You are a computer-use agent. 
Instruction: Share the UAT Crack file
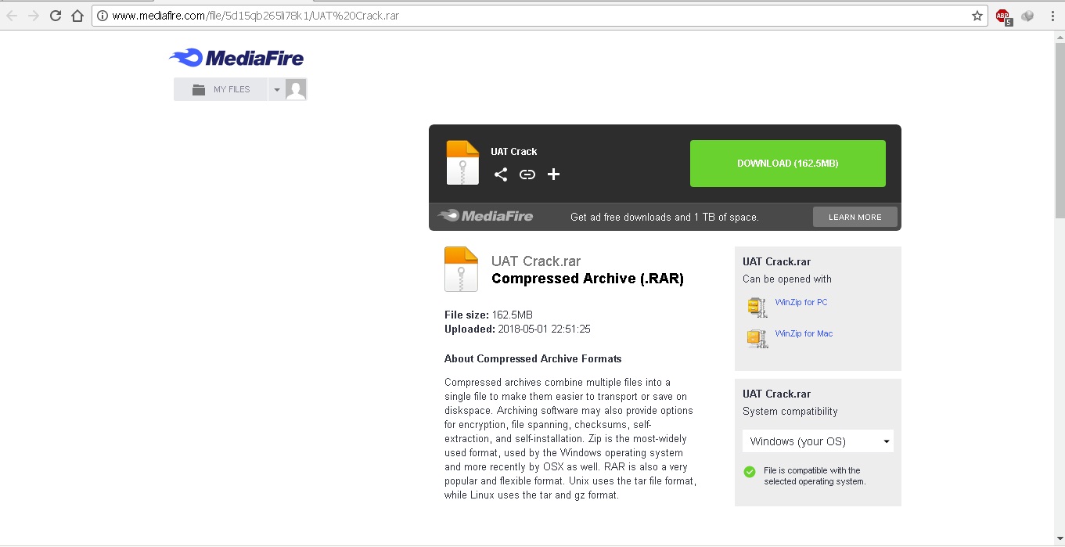tap(501, 175)
